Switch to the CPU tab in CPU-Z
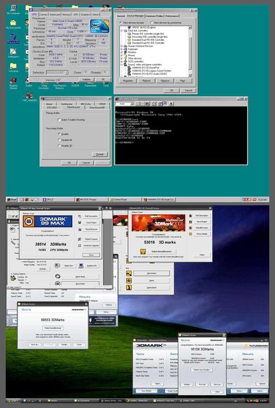Image resolution: width=275 pixels, height=408 pixels. [x=34, y=15]
